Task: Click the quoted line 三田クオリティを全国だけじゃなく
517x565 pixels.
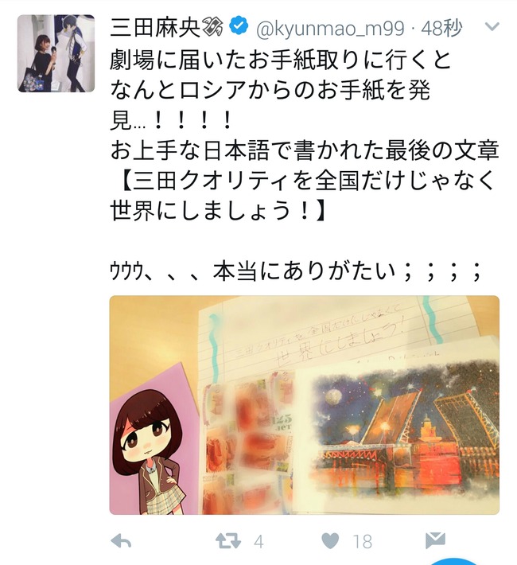Action: (x=306, y=180)
